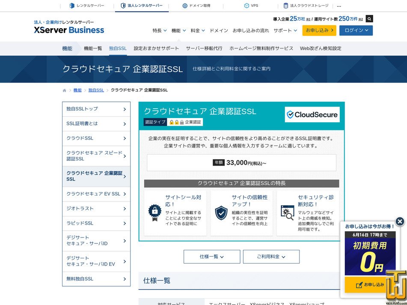Image resolution: width=407 pixels, height=305 pixels.
Task: Select ホームページ無料制作サービス tab
Action: click(x=261, y=48)
